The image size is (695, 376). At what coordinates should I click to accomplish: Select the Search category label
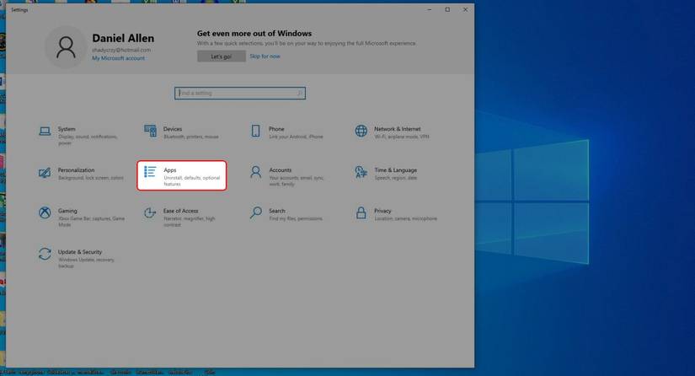(x=277, y=211)
